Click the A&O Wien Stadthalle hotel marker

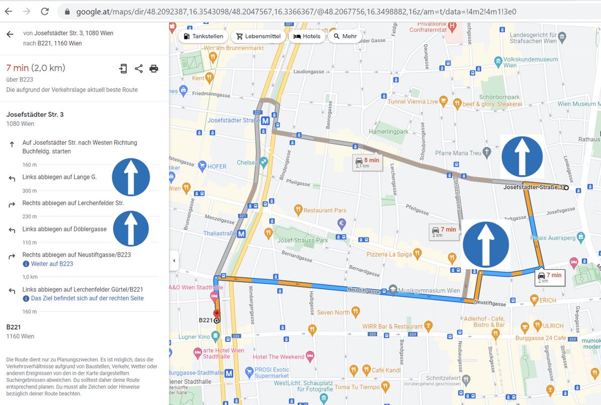point(215,298)
